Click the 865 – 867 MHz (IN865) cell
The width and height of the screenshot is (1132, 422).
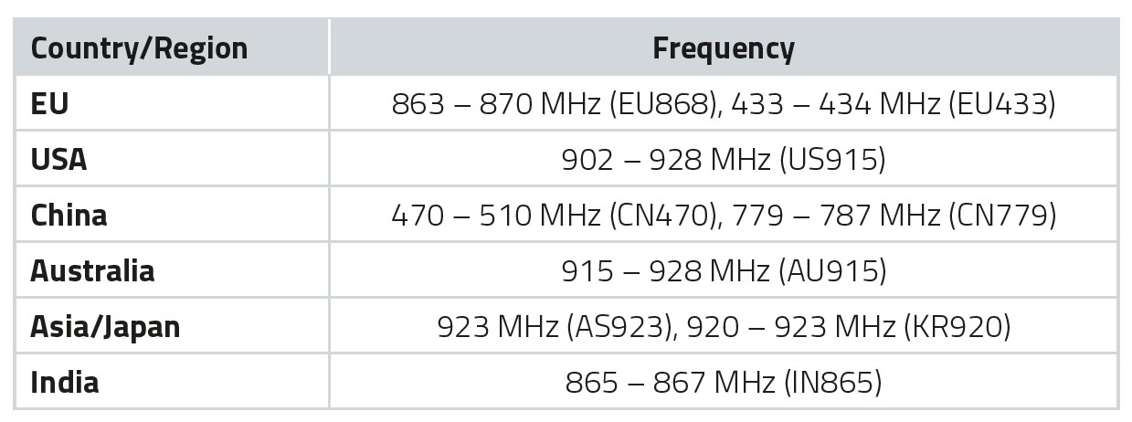pyautogui.click(x=724, y=383)
